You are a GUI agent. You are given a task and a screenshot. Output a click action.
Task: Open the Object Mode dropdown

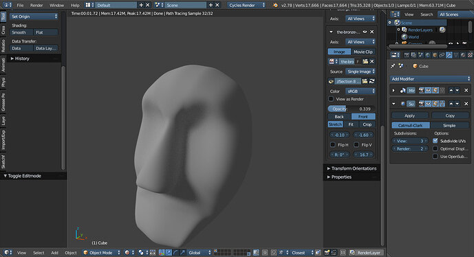(x=102, y=252)
